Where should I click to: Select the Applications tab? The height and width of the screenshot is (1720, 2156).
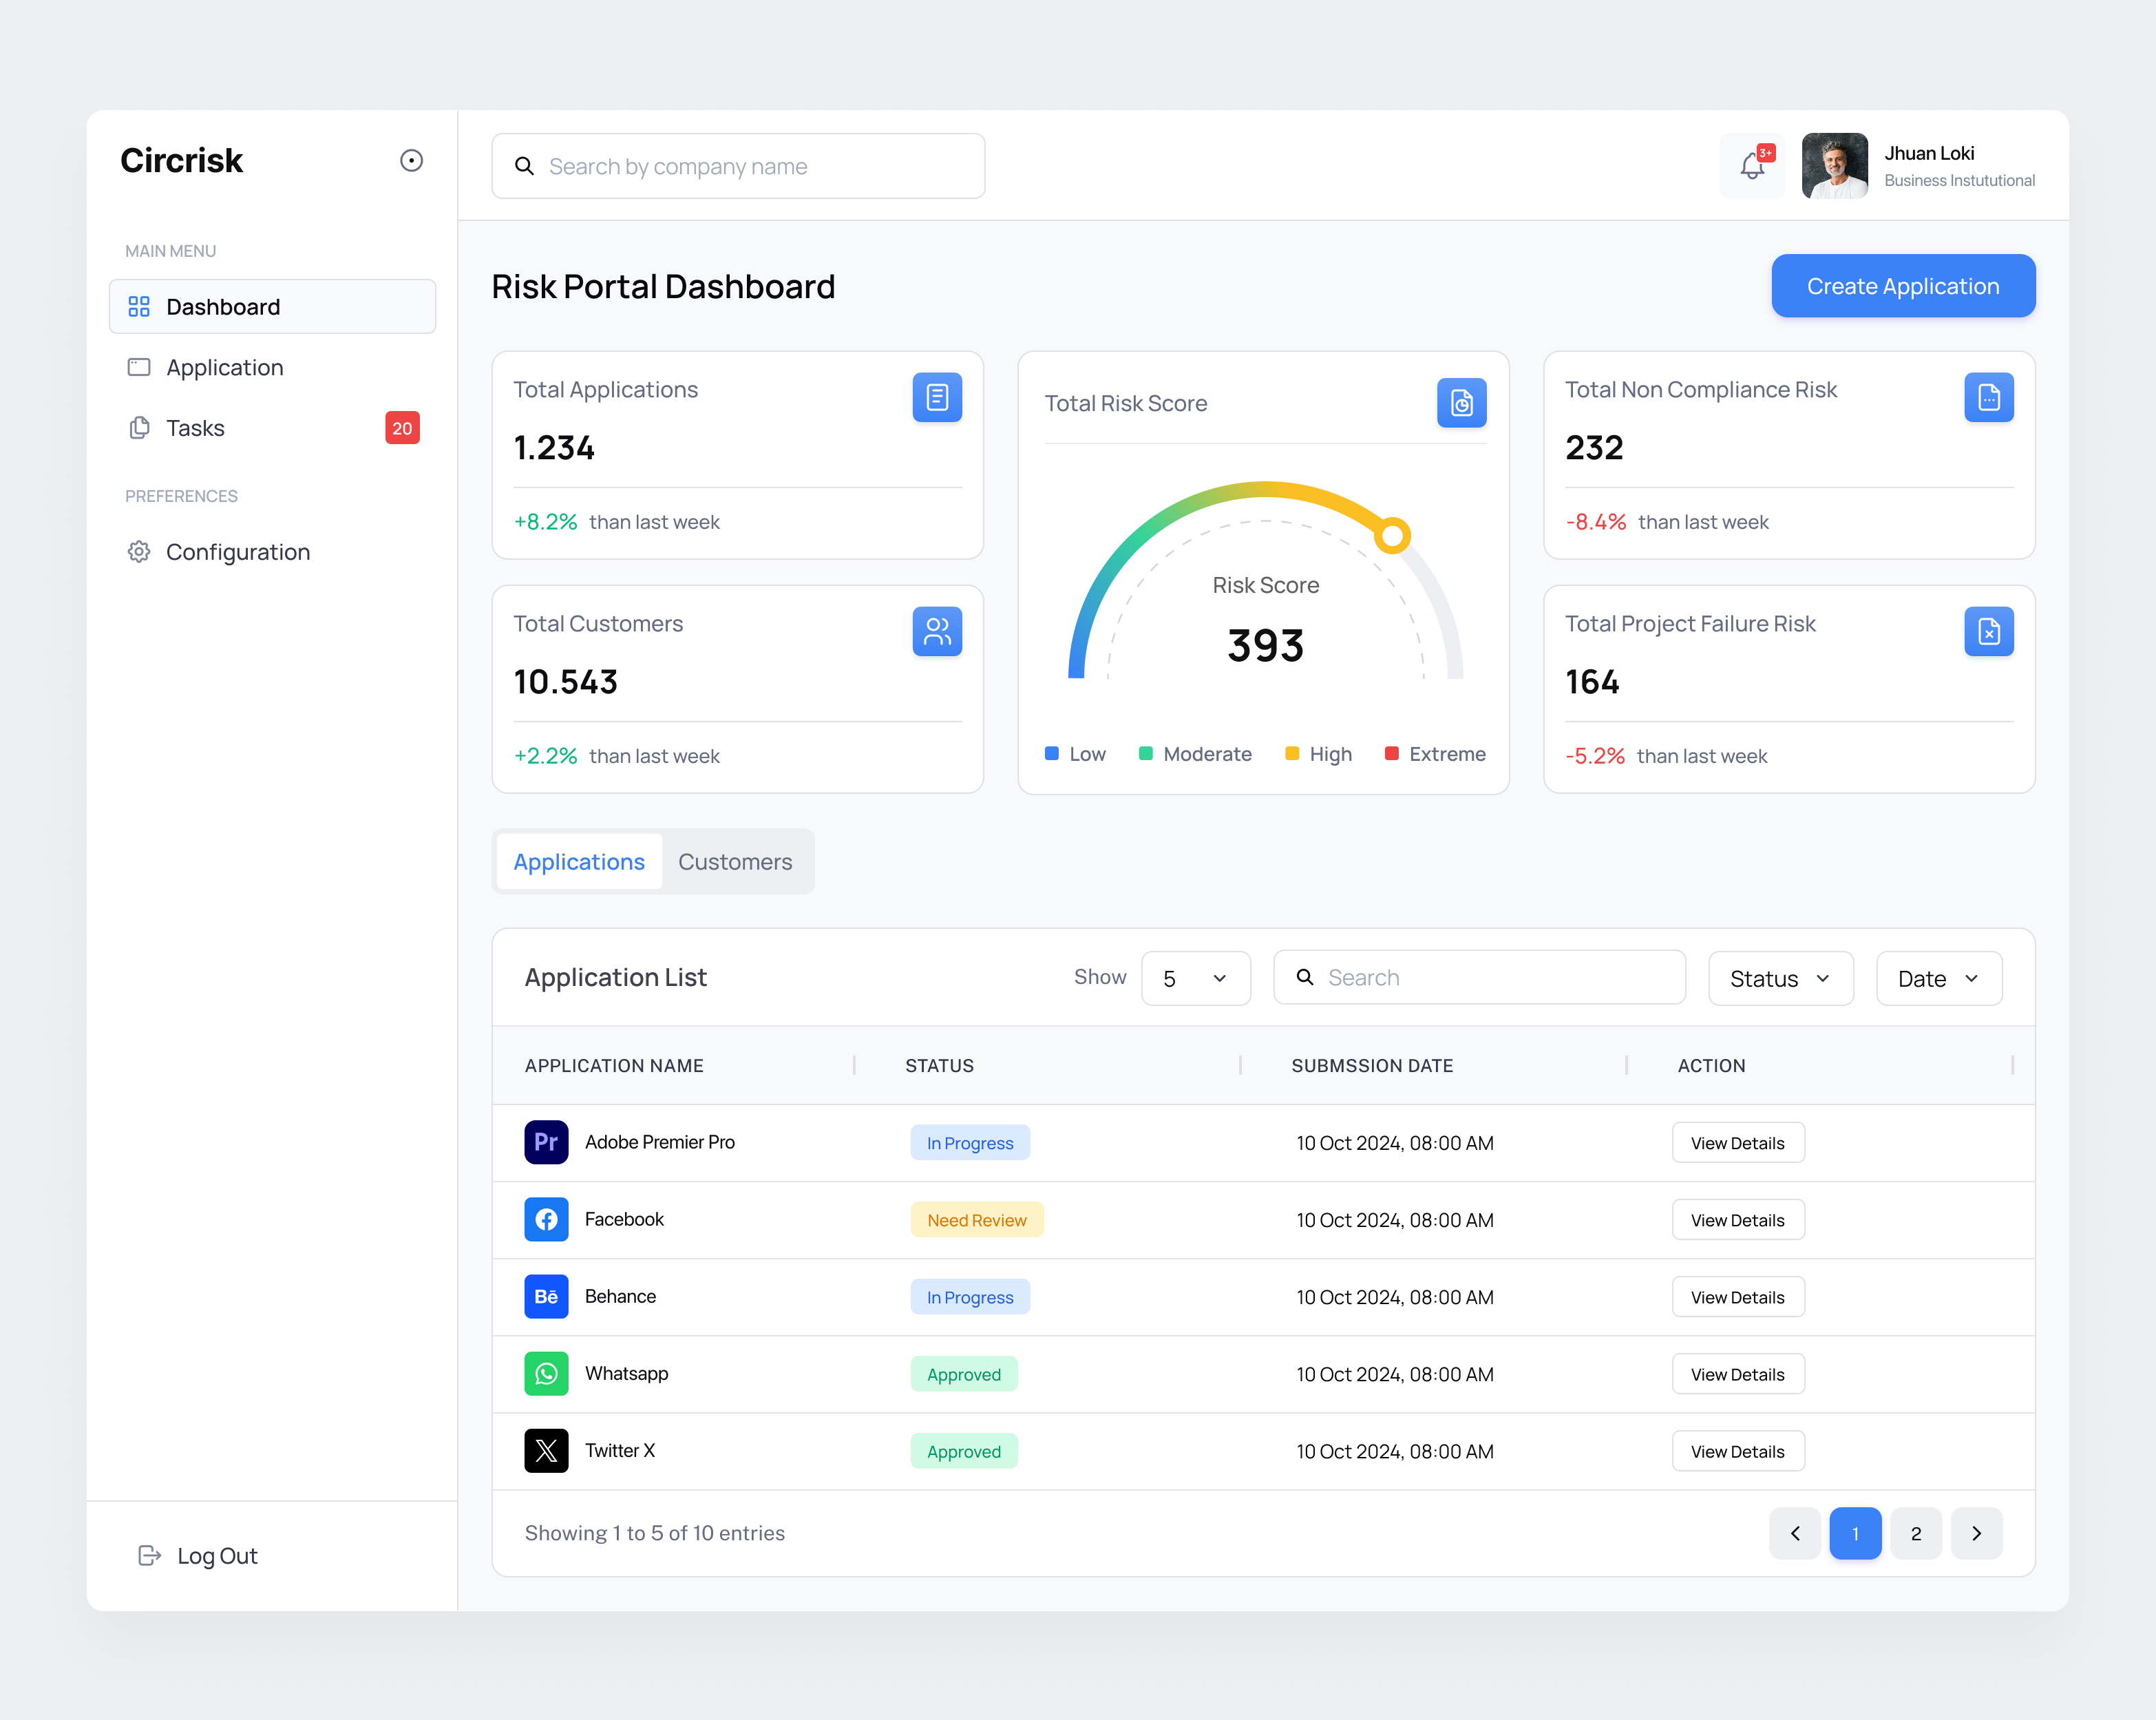[x=578, y=861]
